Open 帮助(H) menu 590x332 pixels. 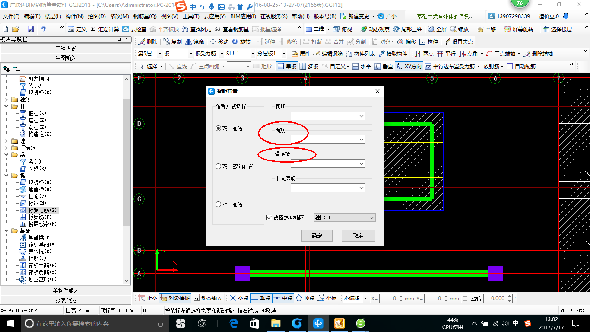(301, 16)
